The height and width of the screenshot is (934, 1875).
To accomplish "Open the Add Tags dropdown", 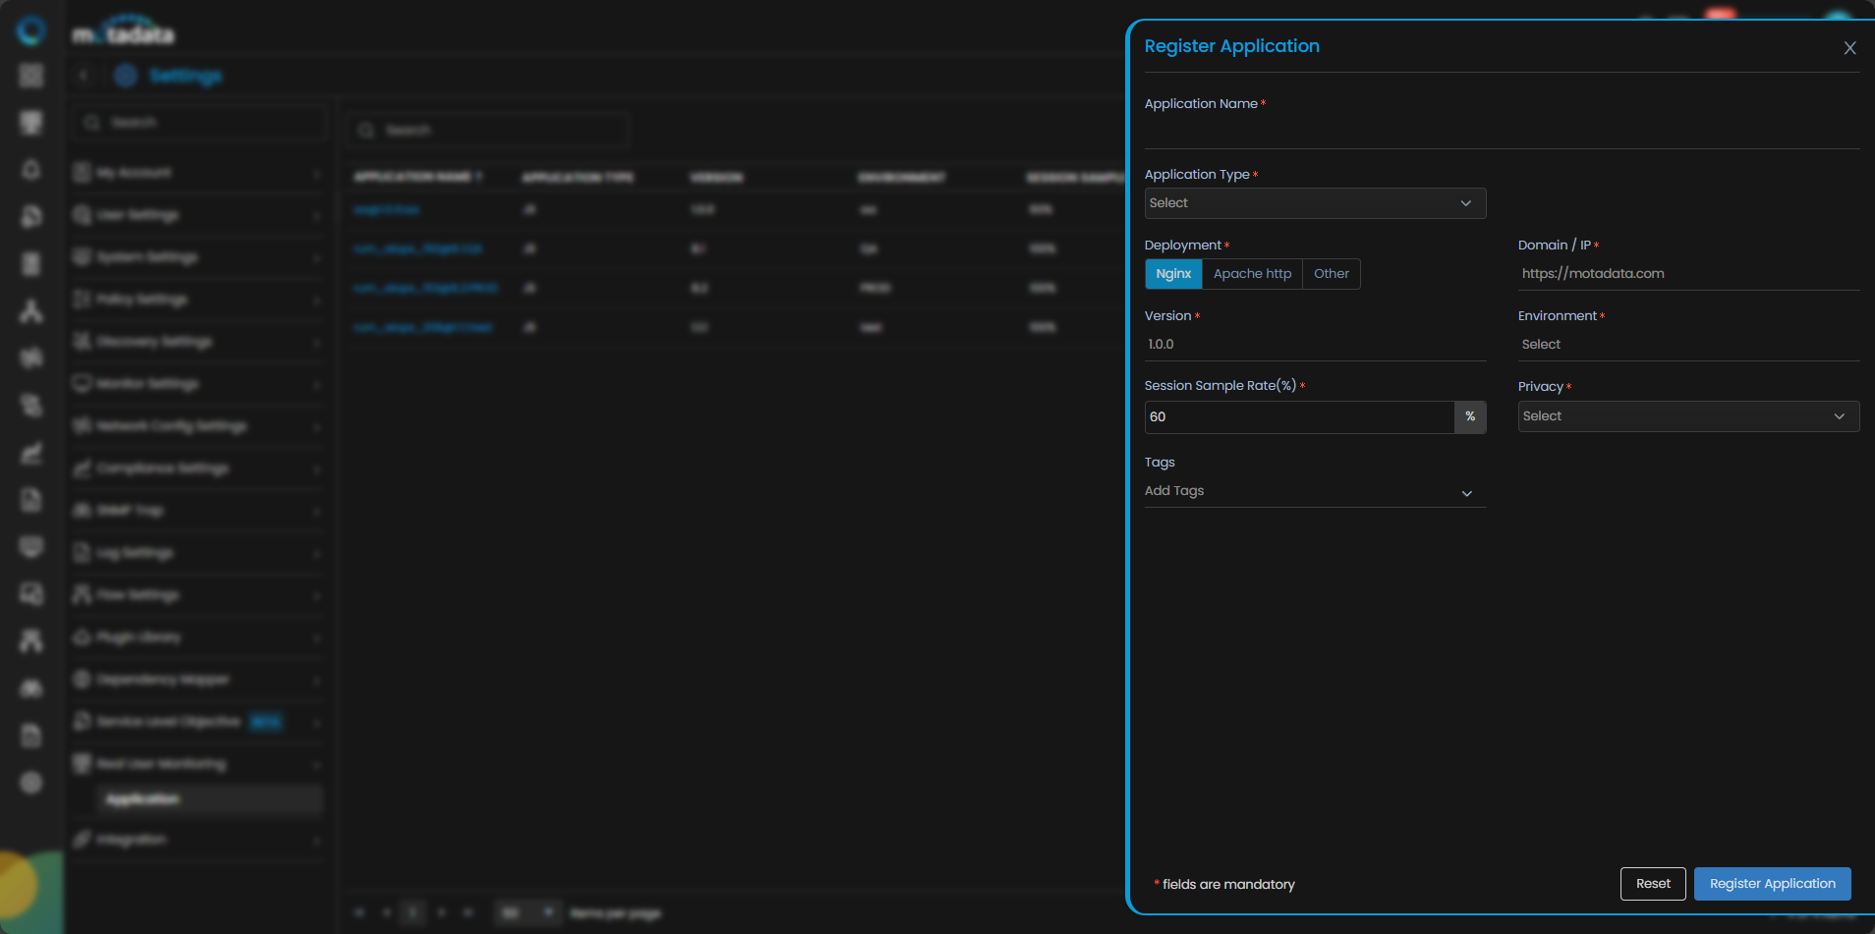I will 1315,491.
